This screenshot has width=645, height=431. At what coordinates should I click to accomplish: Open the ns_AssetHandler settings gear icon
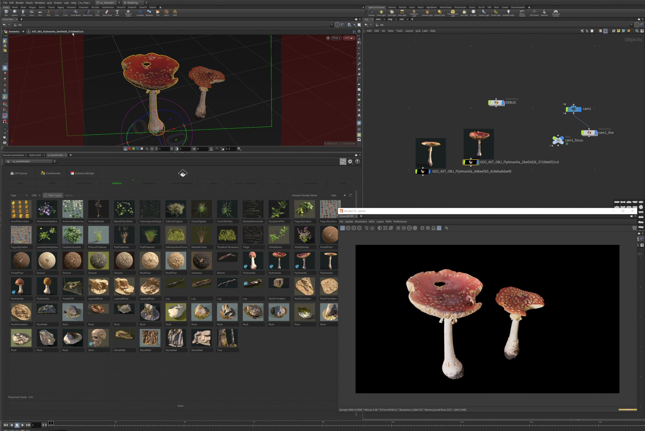pyautogui.click(x=350, y=162)
